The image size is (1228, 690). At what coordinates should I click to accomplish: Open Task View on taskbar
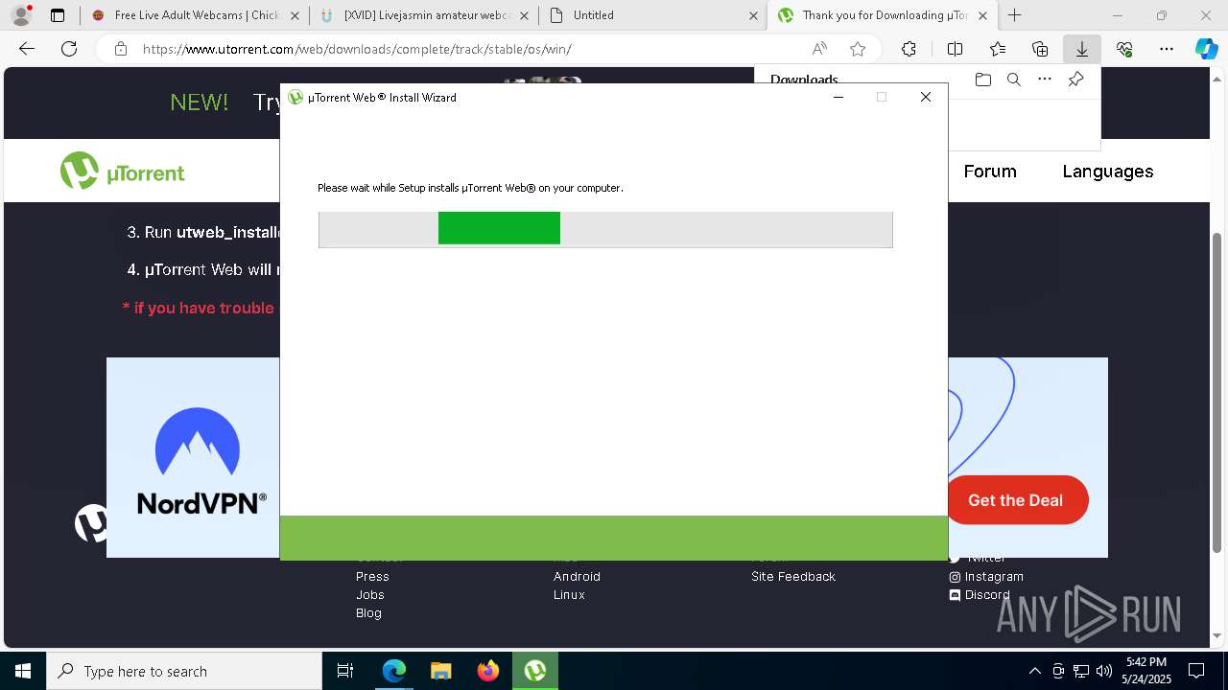[345, 671]
